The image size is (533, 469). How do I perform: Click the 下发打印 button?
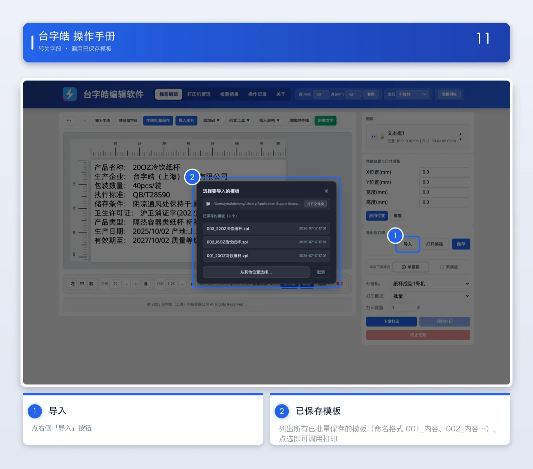click(391, 321)
